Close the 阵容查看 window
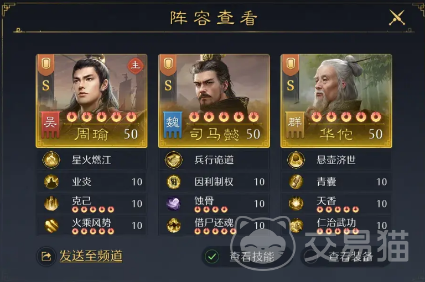 click(x=397, y=18)
